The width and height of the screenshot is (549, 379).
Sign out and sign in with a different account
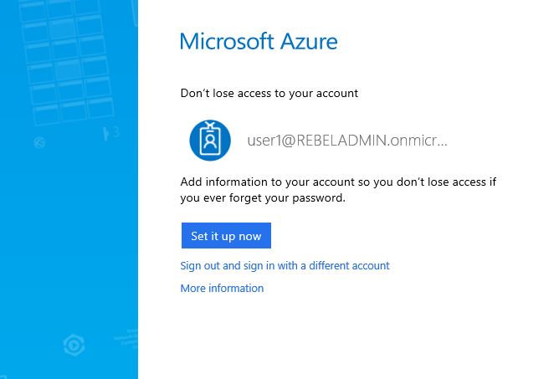[285, 265]
